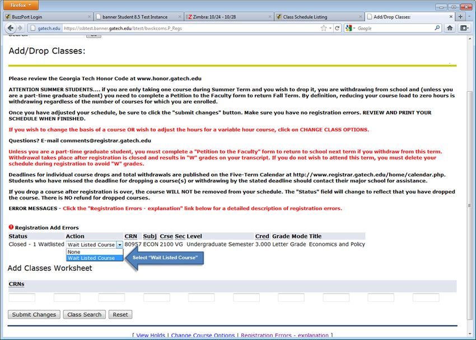
Task: Close the Zimbra tab
Action: 270,17
